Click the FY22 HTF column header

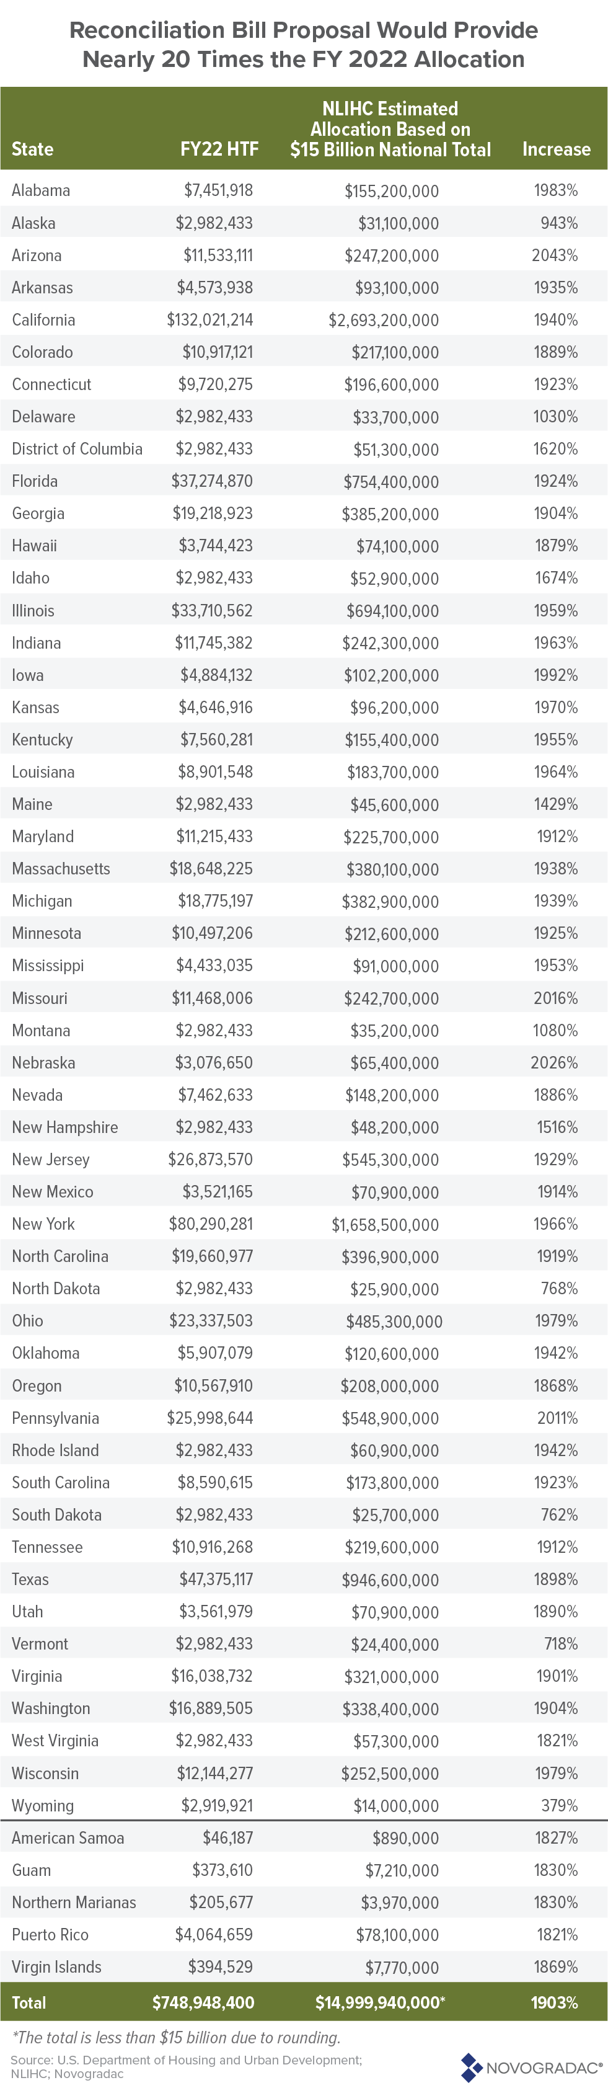click(x=219, y=149)
